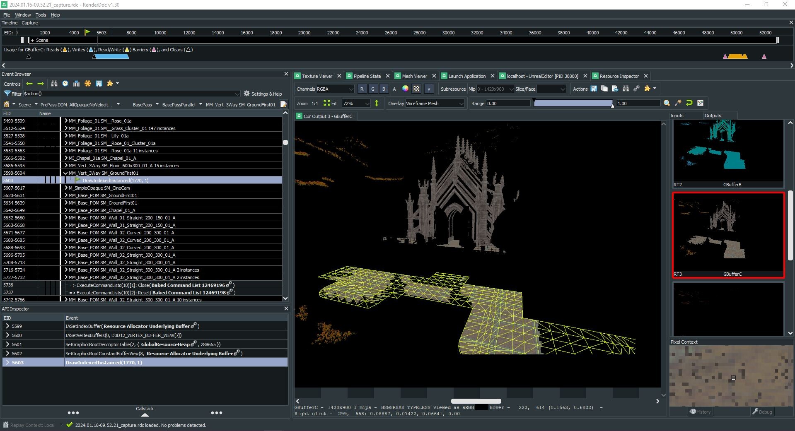Switch to the Pipeline State tab
795x431 pixels.
coord(367,76)
